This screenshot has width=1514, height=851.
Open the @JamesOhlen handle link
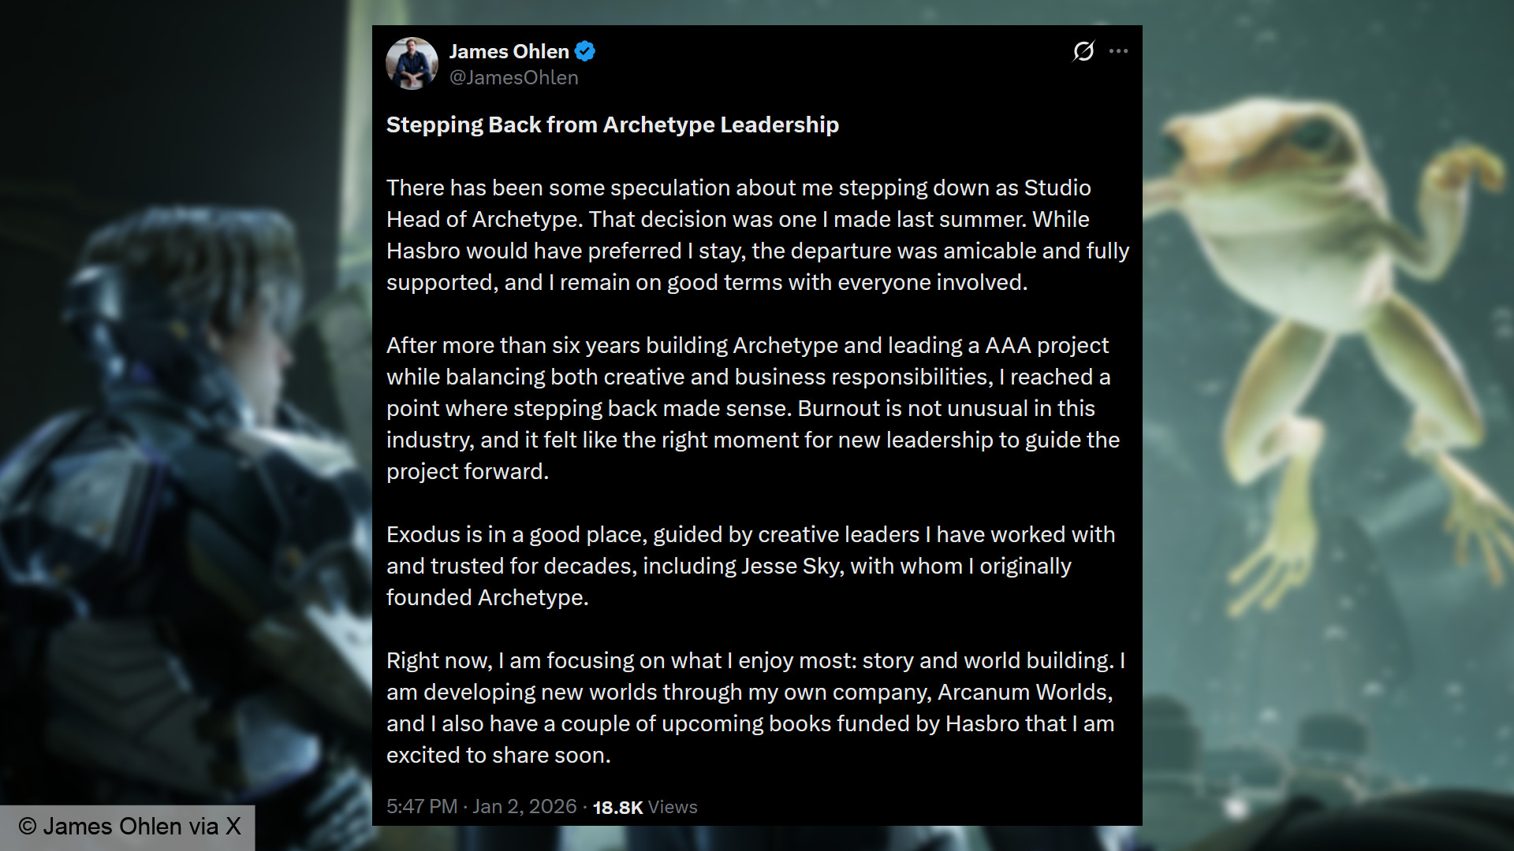tap(513, 78)
